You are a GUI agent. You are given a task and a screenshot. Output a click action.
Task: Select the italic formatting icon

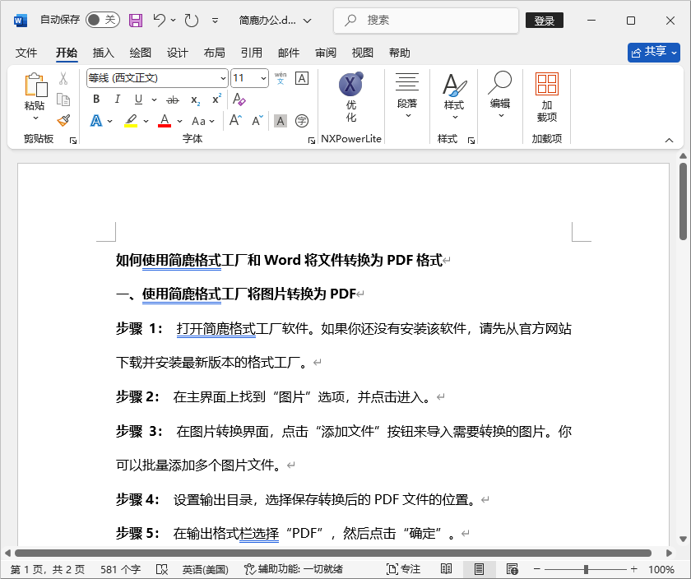[x=117, y=99]
